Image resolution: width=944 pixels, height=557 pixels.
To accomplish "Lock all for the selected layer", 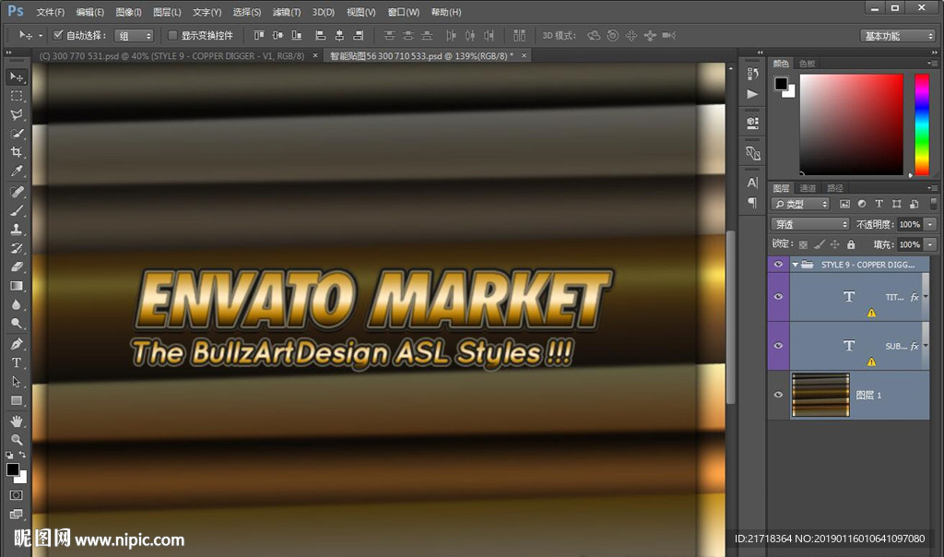I will (851, 244).
